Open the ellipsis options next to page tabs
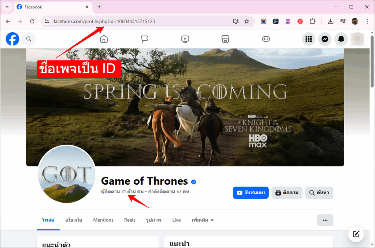The width and height of the screenshot is (375, 248). coord(325,220)
